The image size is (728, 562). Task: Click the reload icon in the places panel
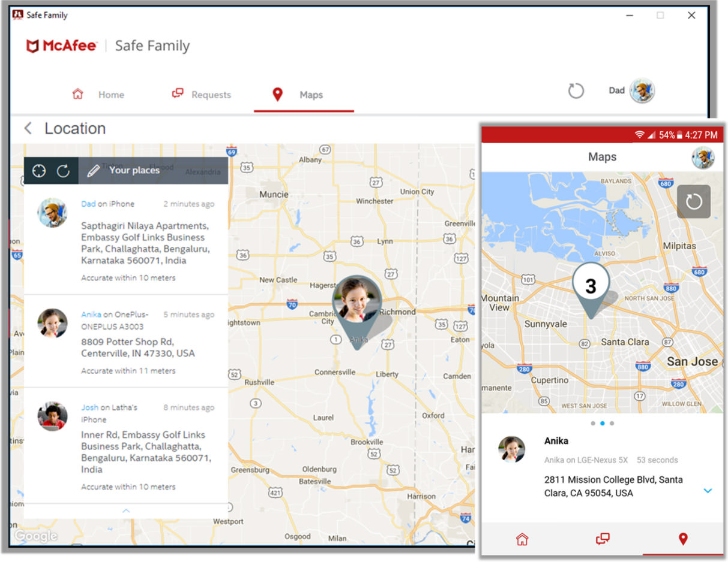coord(63,171)
